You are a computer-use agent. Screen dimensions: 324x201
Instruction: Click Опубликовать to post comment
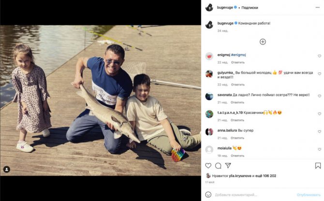[309, 195]
